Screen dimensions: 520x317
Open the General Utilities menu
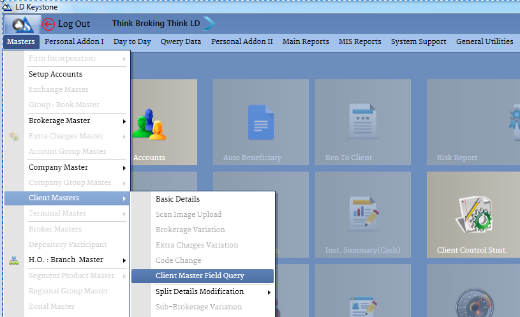pos(484,42)
